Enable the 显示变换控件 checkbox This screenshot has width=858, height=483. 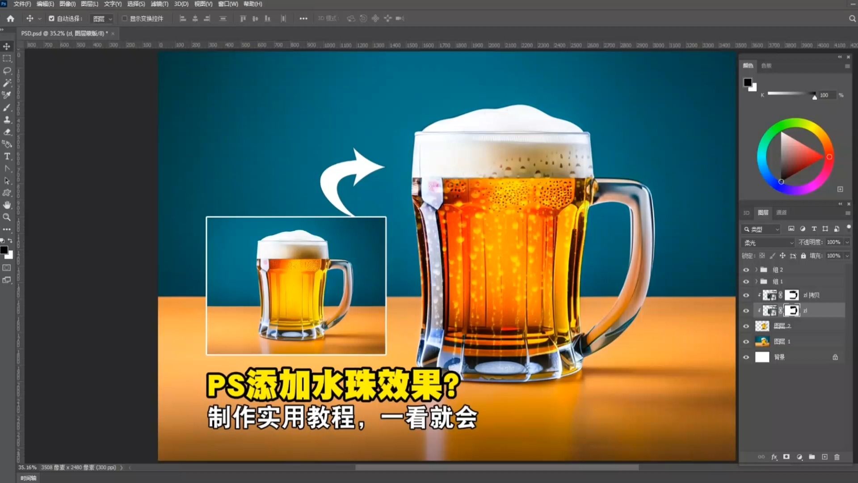[125, 18]
